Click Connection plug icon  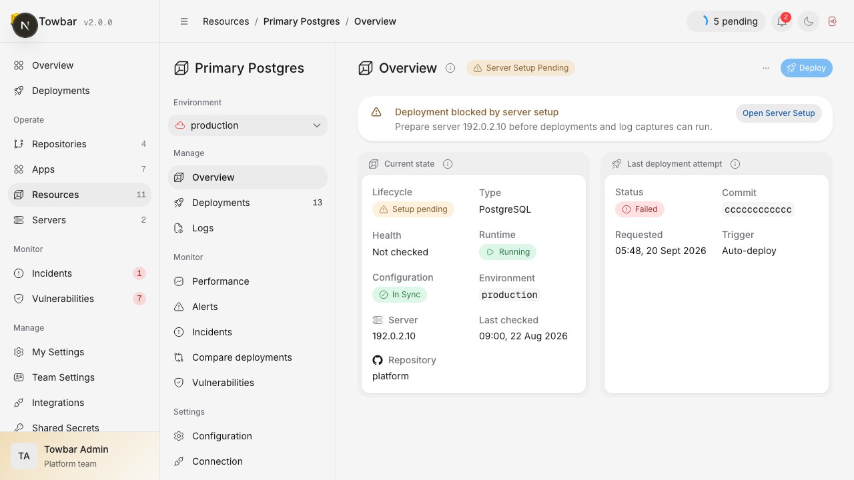[x=179, y=461]
